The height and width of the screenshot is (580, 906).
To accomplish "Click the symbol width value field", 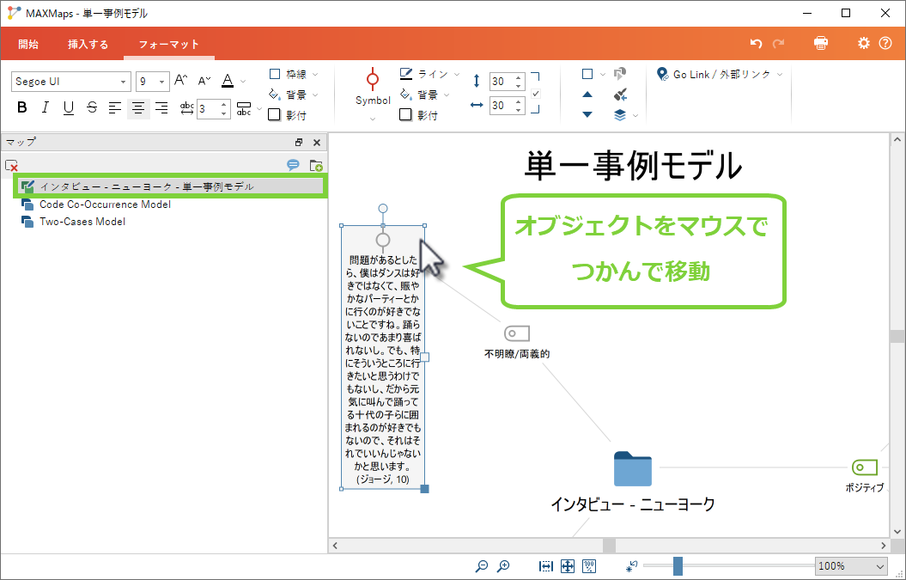I will pyautogui.click(x=502, y=105).
